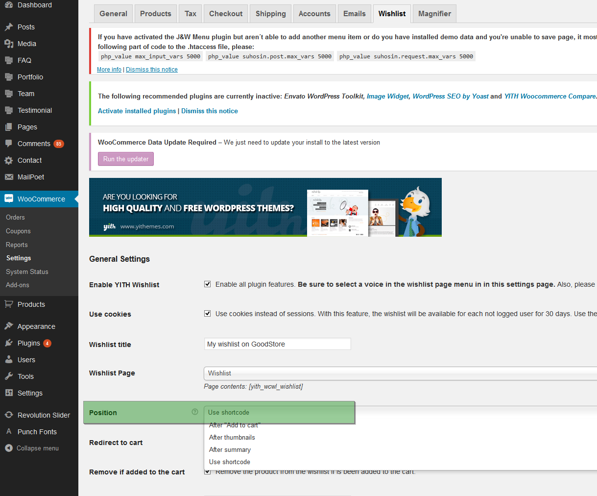Screen dimensions: 597x496
Task: Click the Position help question mark icon
Action: [195, 412]
